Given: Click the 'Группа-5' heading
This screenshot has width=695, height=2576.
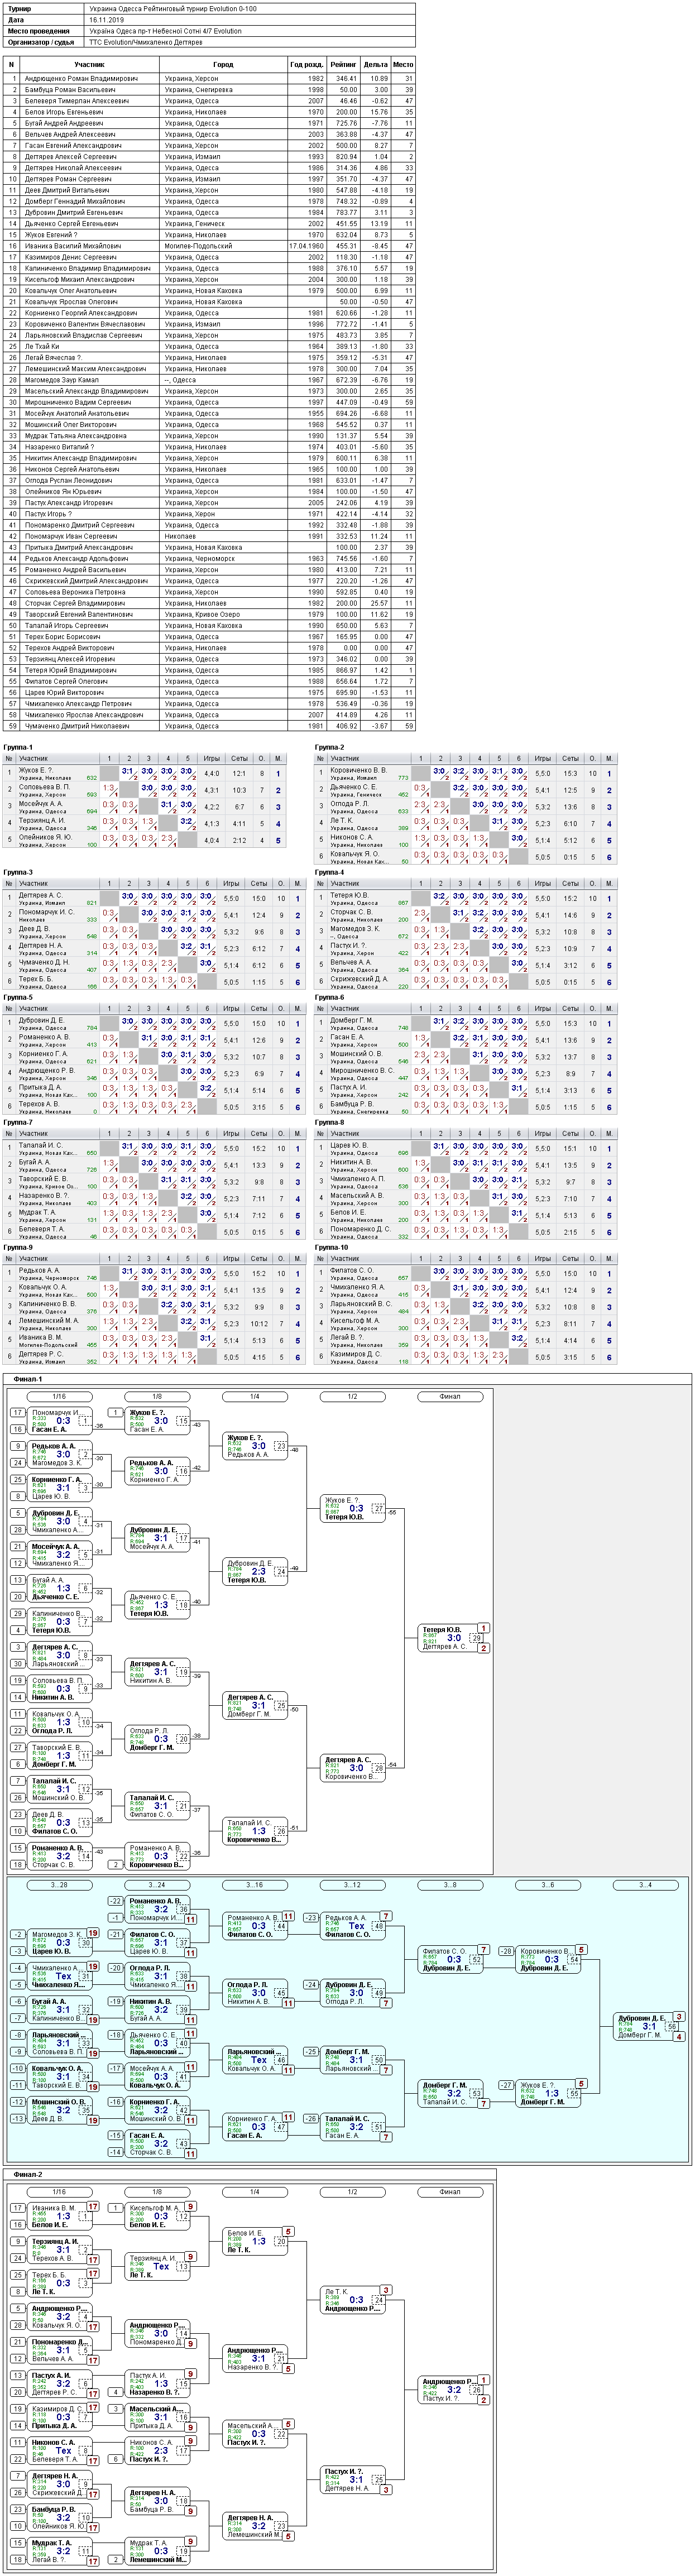Looking at the screenshot, I should coord(18,997).
